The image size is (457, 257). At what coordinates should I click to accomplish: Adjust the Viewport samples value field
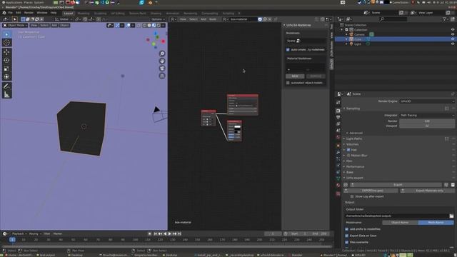click(x=427, y=126)
